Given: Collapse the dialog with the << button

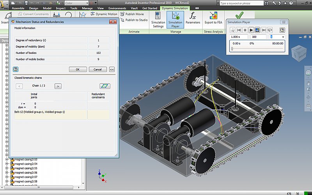Looking at the screenshot, I should tap(112, 69).
